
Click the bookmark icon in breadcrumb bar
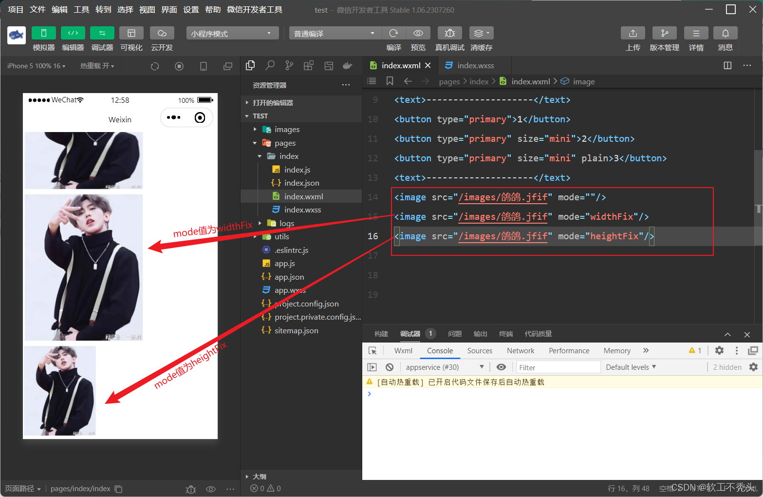390,81
